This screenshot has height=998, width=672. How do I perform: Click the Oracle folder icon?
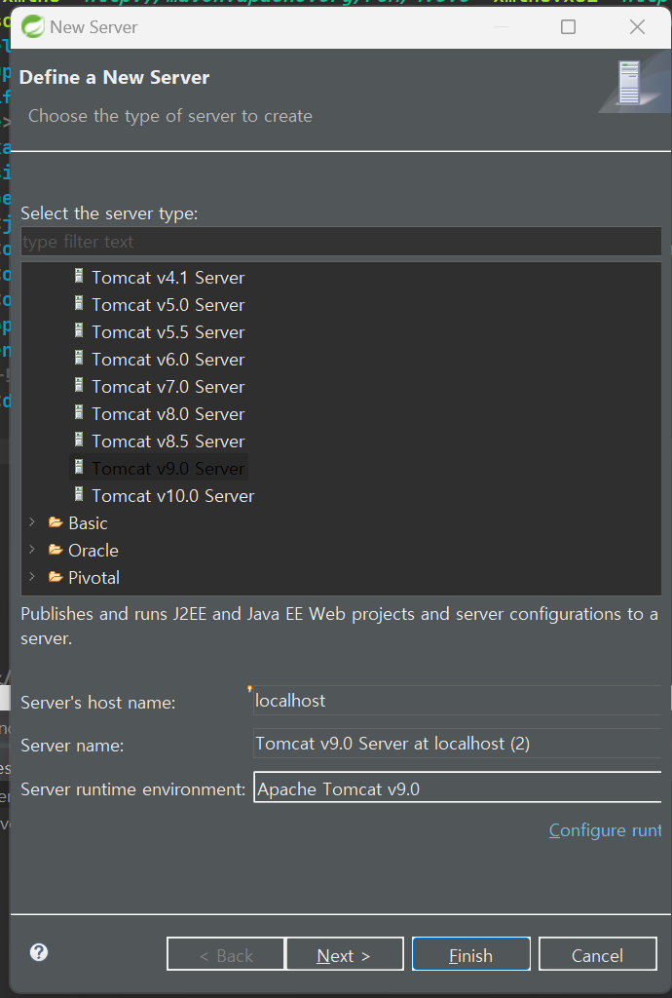pos(56,550)
